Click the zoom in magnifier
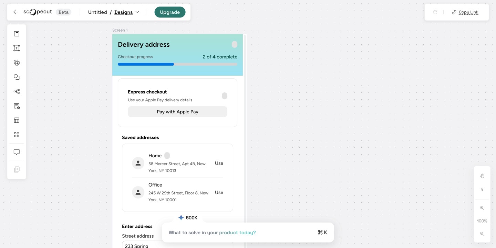The width and height of the screenshot is (496, 248). [x=482, y=208]
